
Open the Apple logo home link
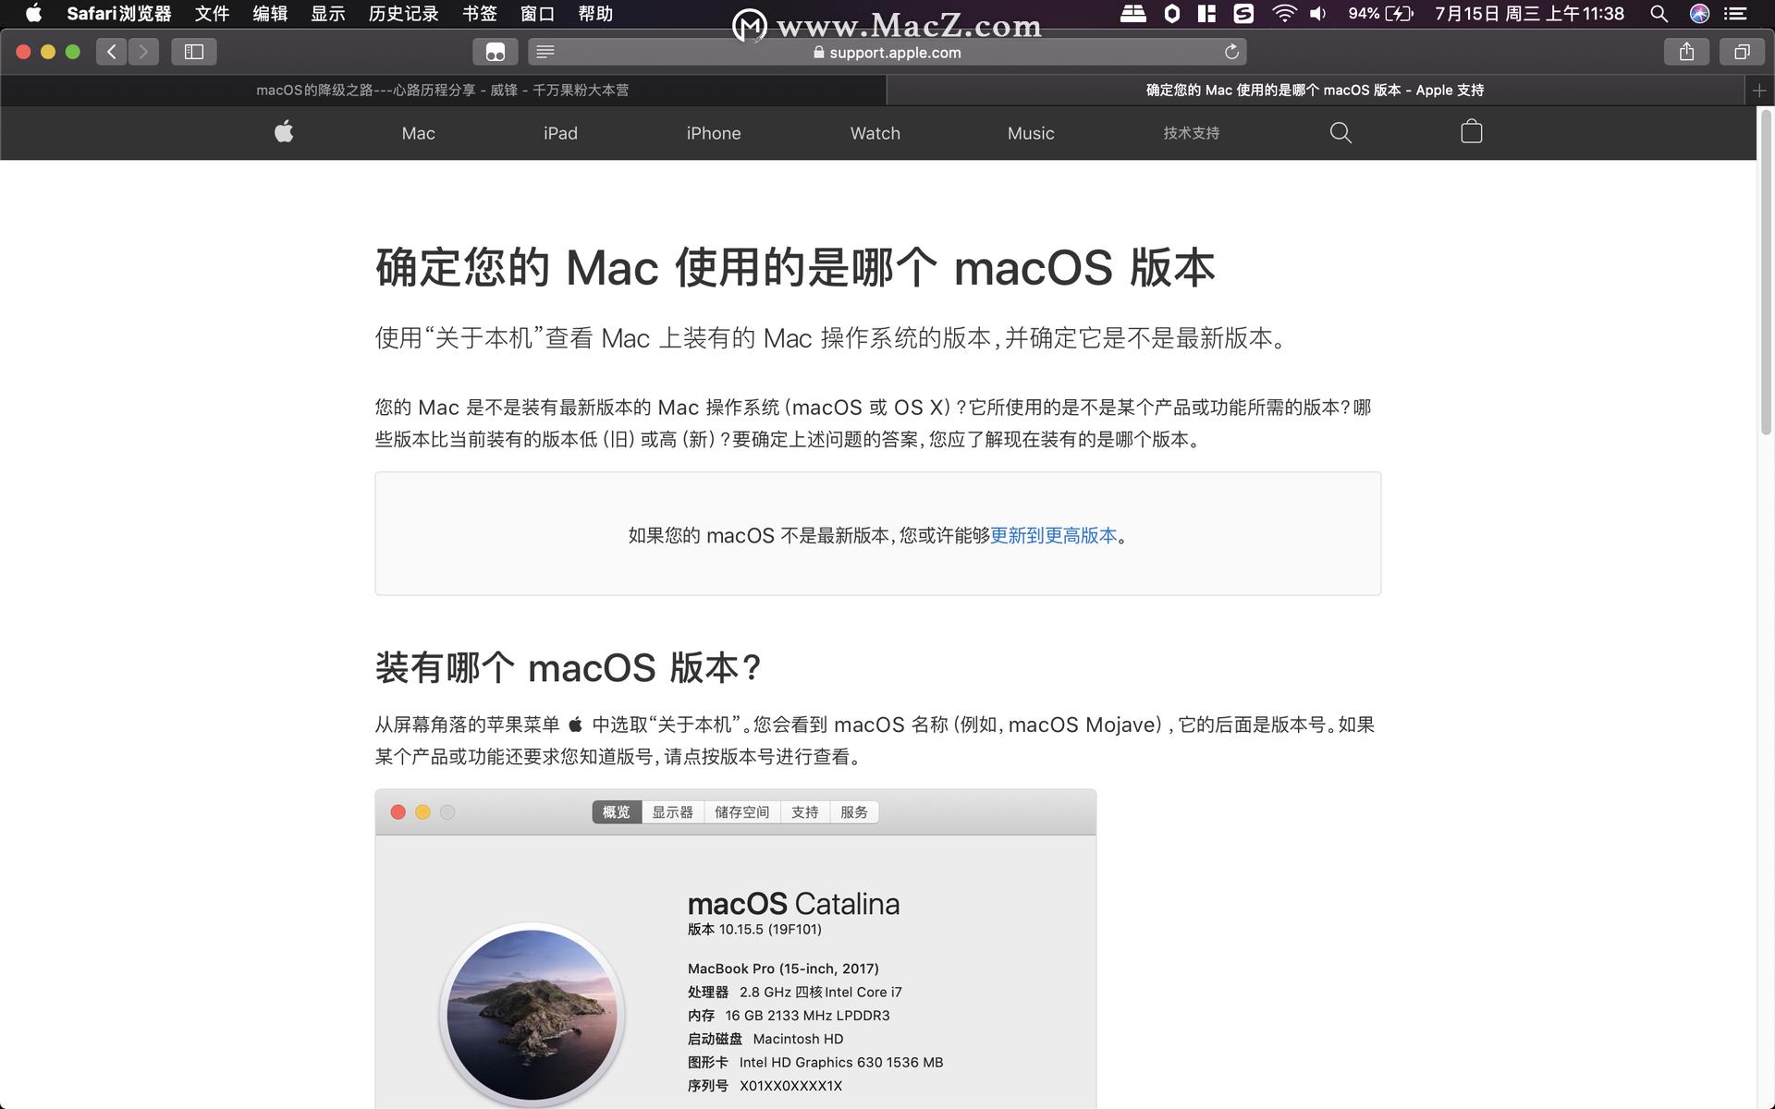[284, 132]
